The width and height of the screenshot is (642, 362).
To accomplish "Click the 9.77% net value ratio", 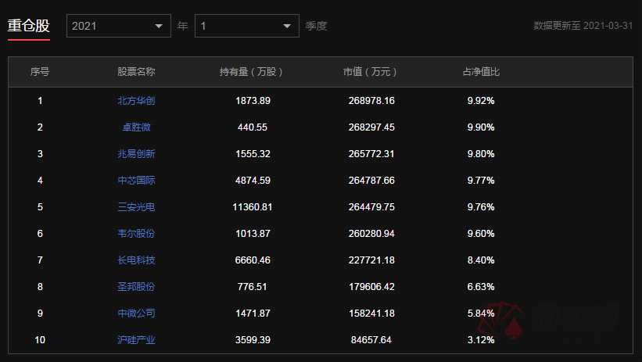I will [x=481, y=181].
